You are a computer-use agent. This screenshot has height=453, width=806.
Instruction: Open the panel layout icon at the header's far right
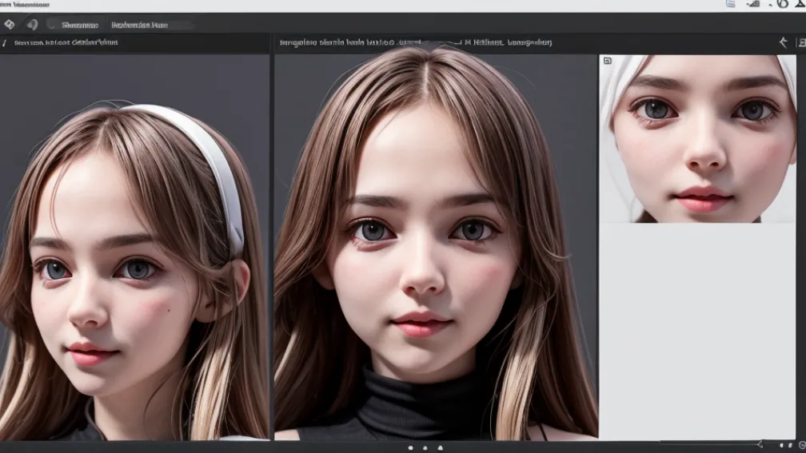[800, 42]
